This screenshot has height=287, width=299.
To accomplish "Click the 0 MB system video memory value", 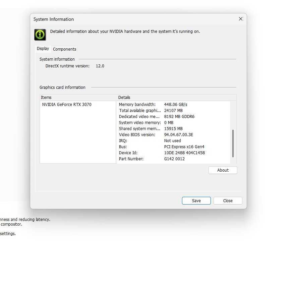I will click(169, 123).
